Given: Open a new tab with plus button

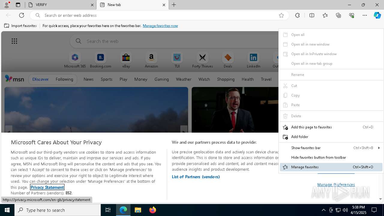Looking at the screenshot, I should point(174,5).
